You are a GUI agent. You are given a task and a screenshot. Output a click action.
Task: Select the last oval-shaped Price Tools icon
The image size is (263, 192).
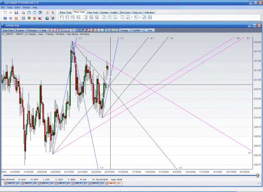click(x=150, y=17)
